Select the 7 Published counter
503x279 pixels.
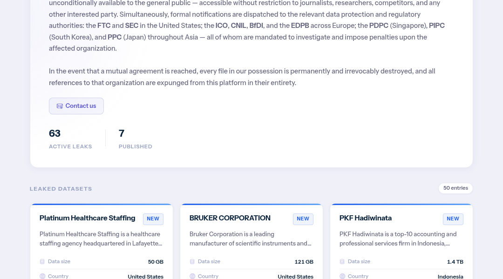[x=136, y=139]
